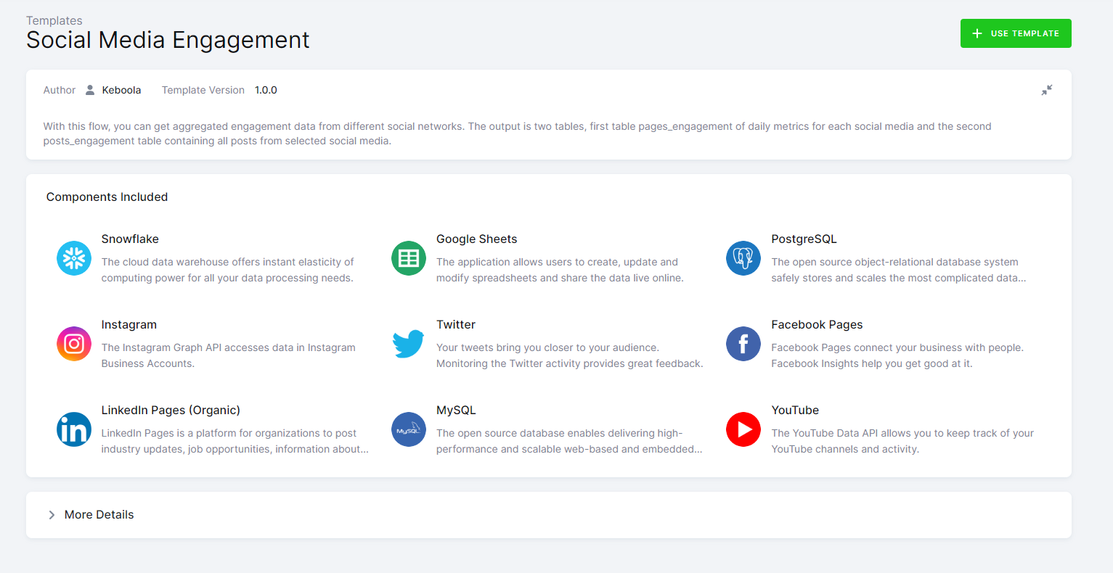Select the Instagram component icon
The image size is (1113, 573).
point(73,344)
